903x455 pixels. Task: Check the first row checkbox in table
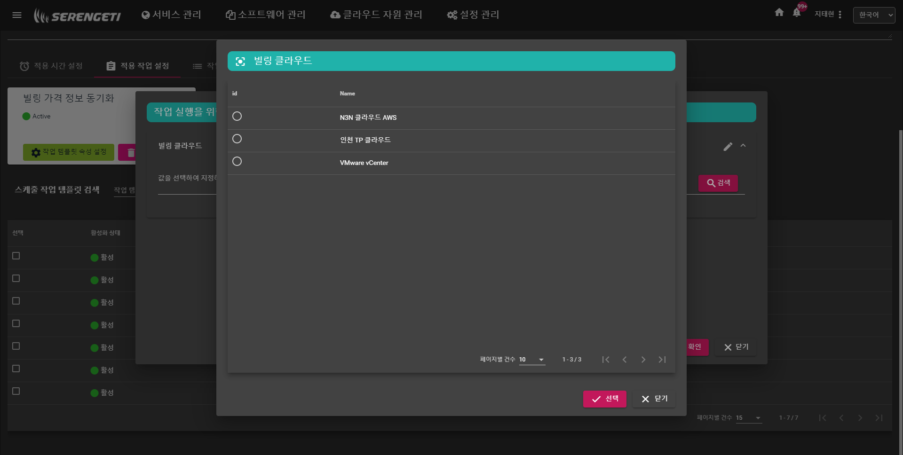(x=16, y=256)
